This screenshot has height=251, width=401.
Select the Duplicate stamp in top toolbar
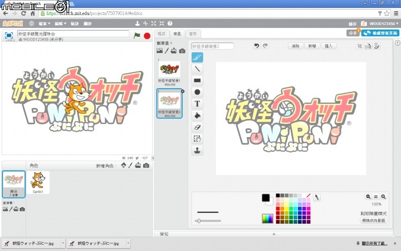pyautogui.click(x=138, y=23)
